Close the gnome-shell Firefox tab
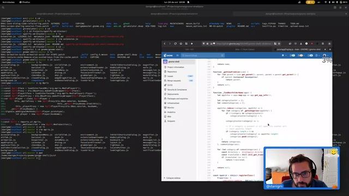Screen dimensions: 349x196 click(x=325, y=50)
